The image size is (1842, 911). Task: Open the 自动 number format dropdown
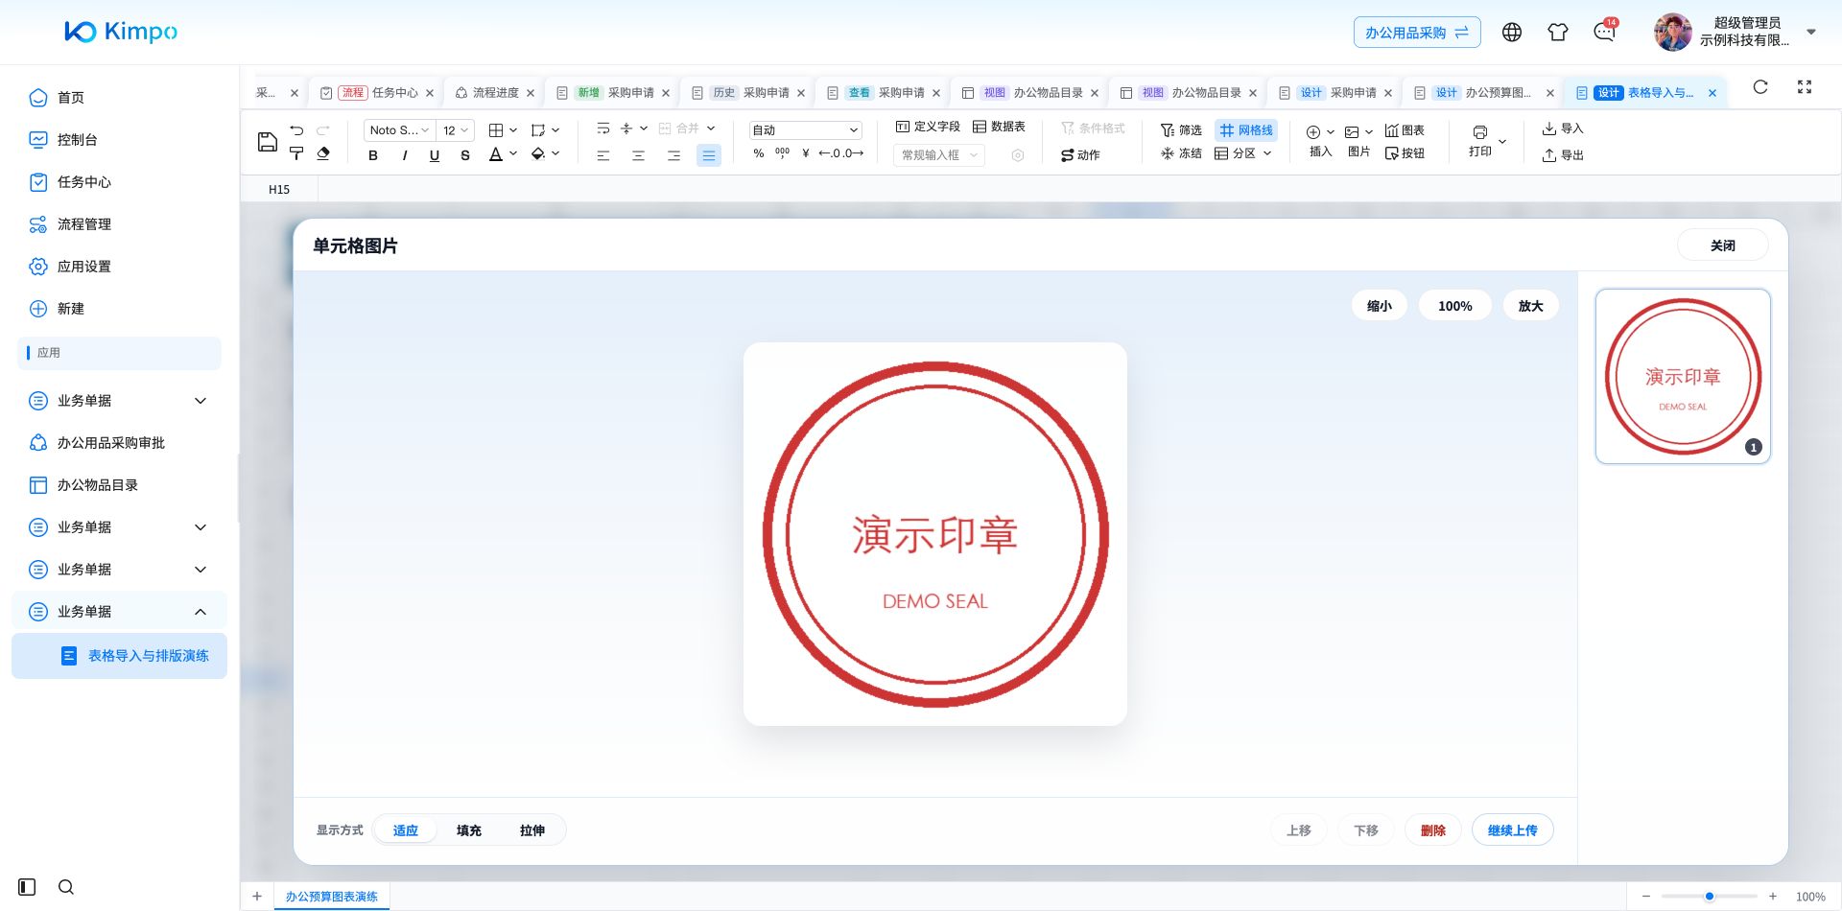(x=805, y=130)
